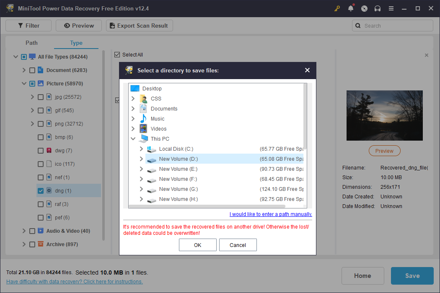Click the dwg file type icon
Image resolution: width=440 pixels, height=293 pixels.
(x=49, y=150)
